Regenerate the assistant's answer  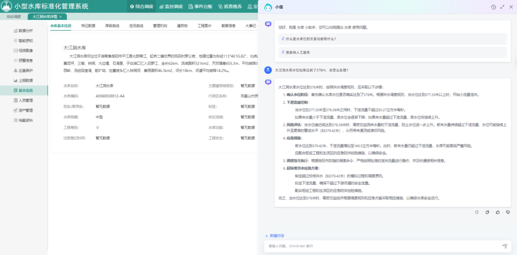point(477,212)
